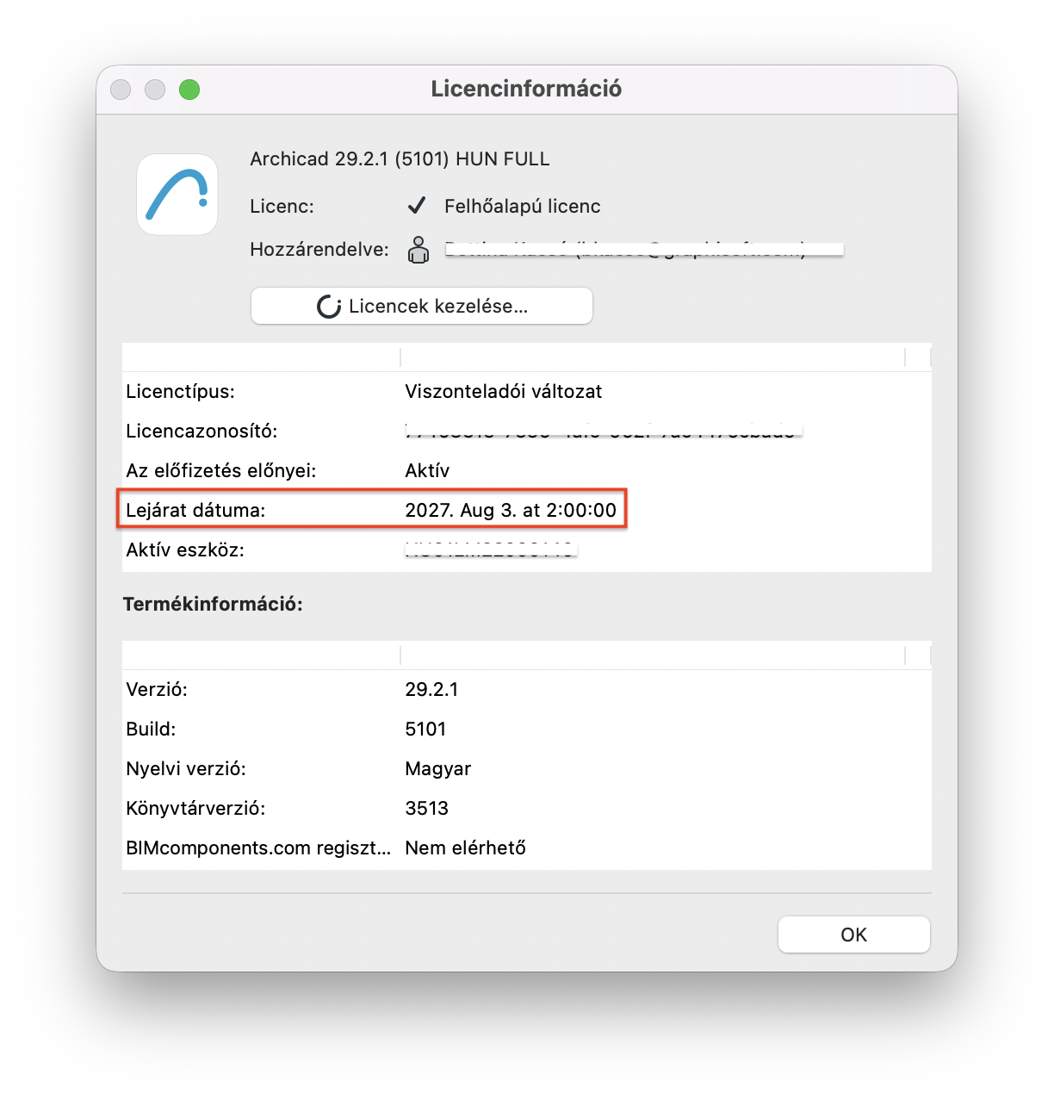1054x1099 pixels.
Task: Select the Nyelvi verzió Magyar row
Action: click(x=527, y=769)
